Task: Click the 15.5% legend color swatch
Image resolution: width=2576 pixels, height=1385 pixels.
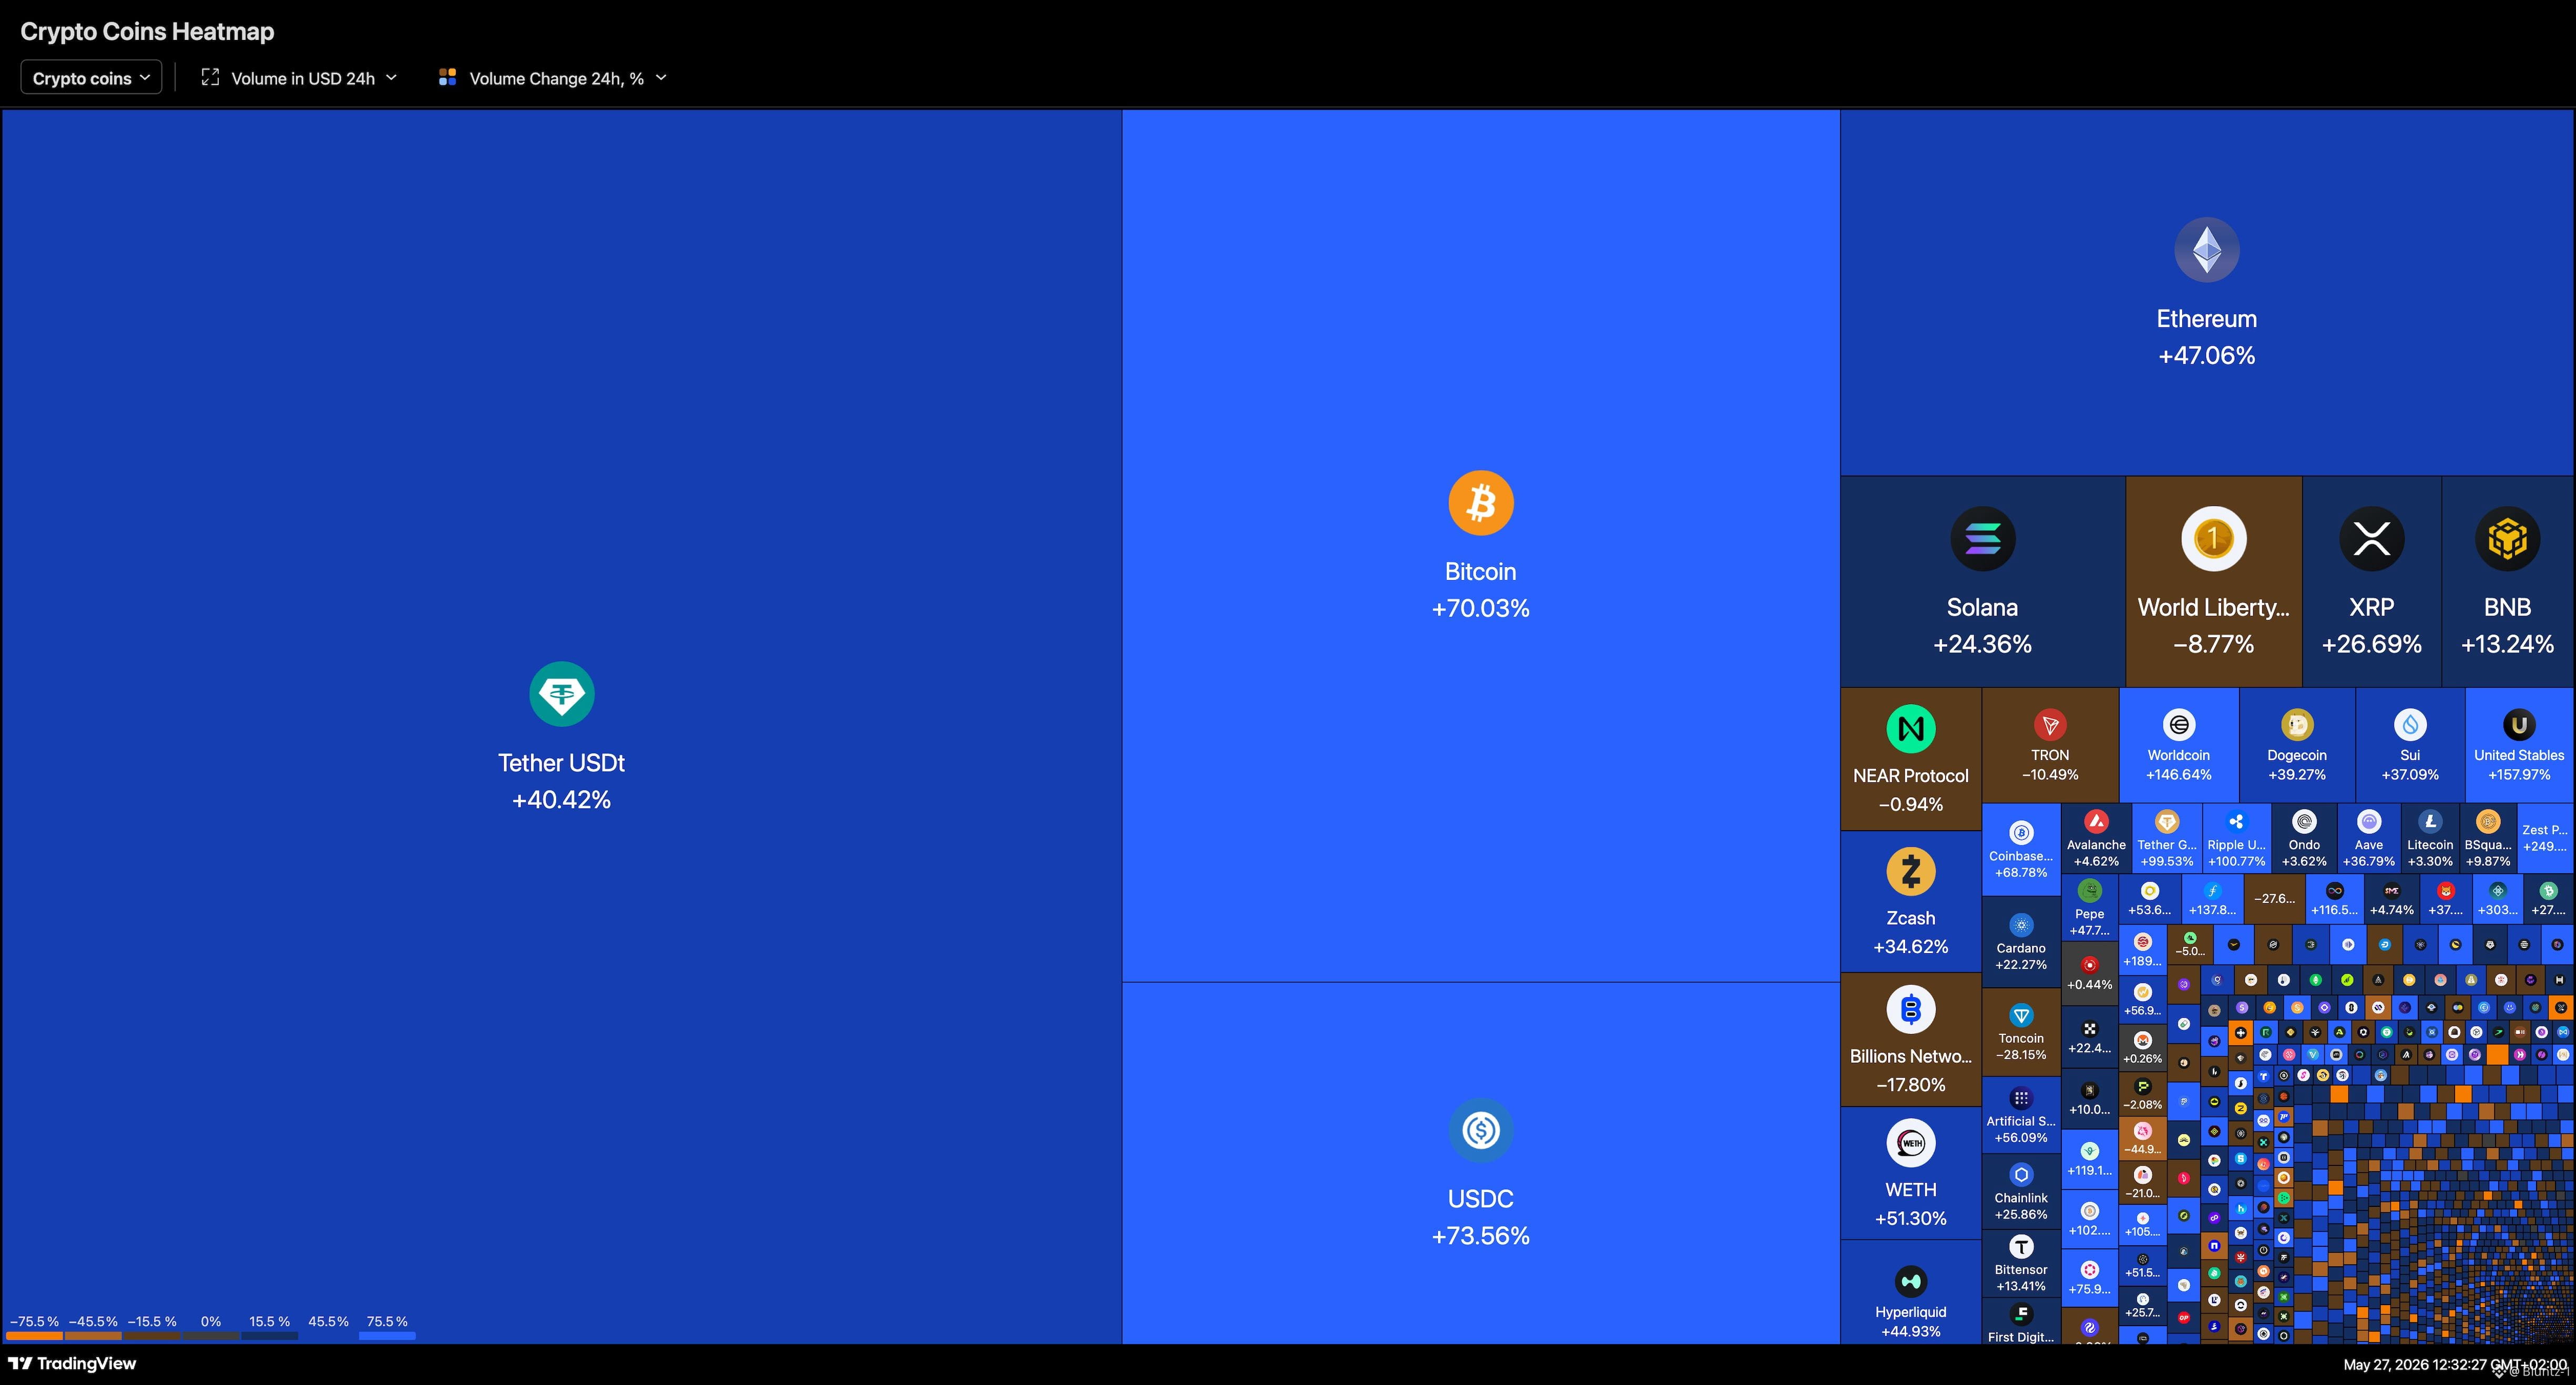Action: 270,1335
